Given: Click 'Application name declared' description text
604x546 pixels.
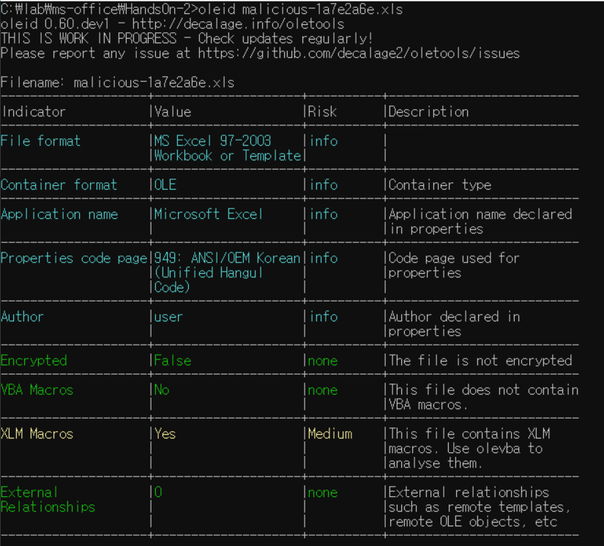Looking at the screenshot, I should coord(480,214).
